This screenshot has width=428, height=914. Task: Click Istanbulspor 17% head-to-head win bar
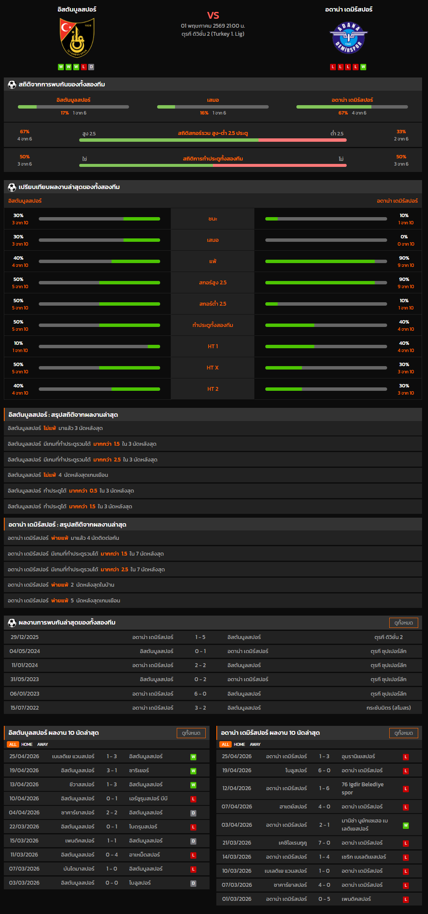73,107
